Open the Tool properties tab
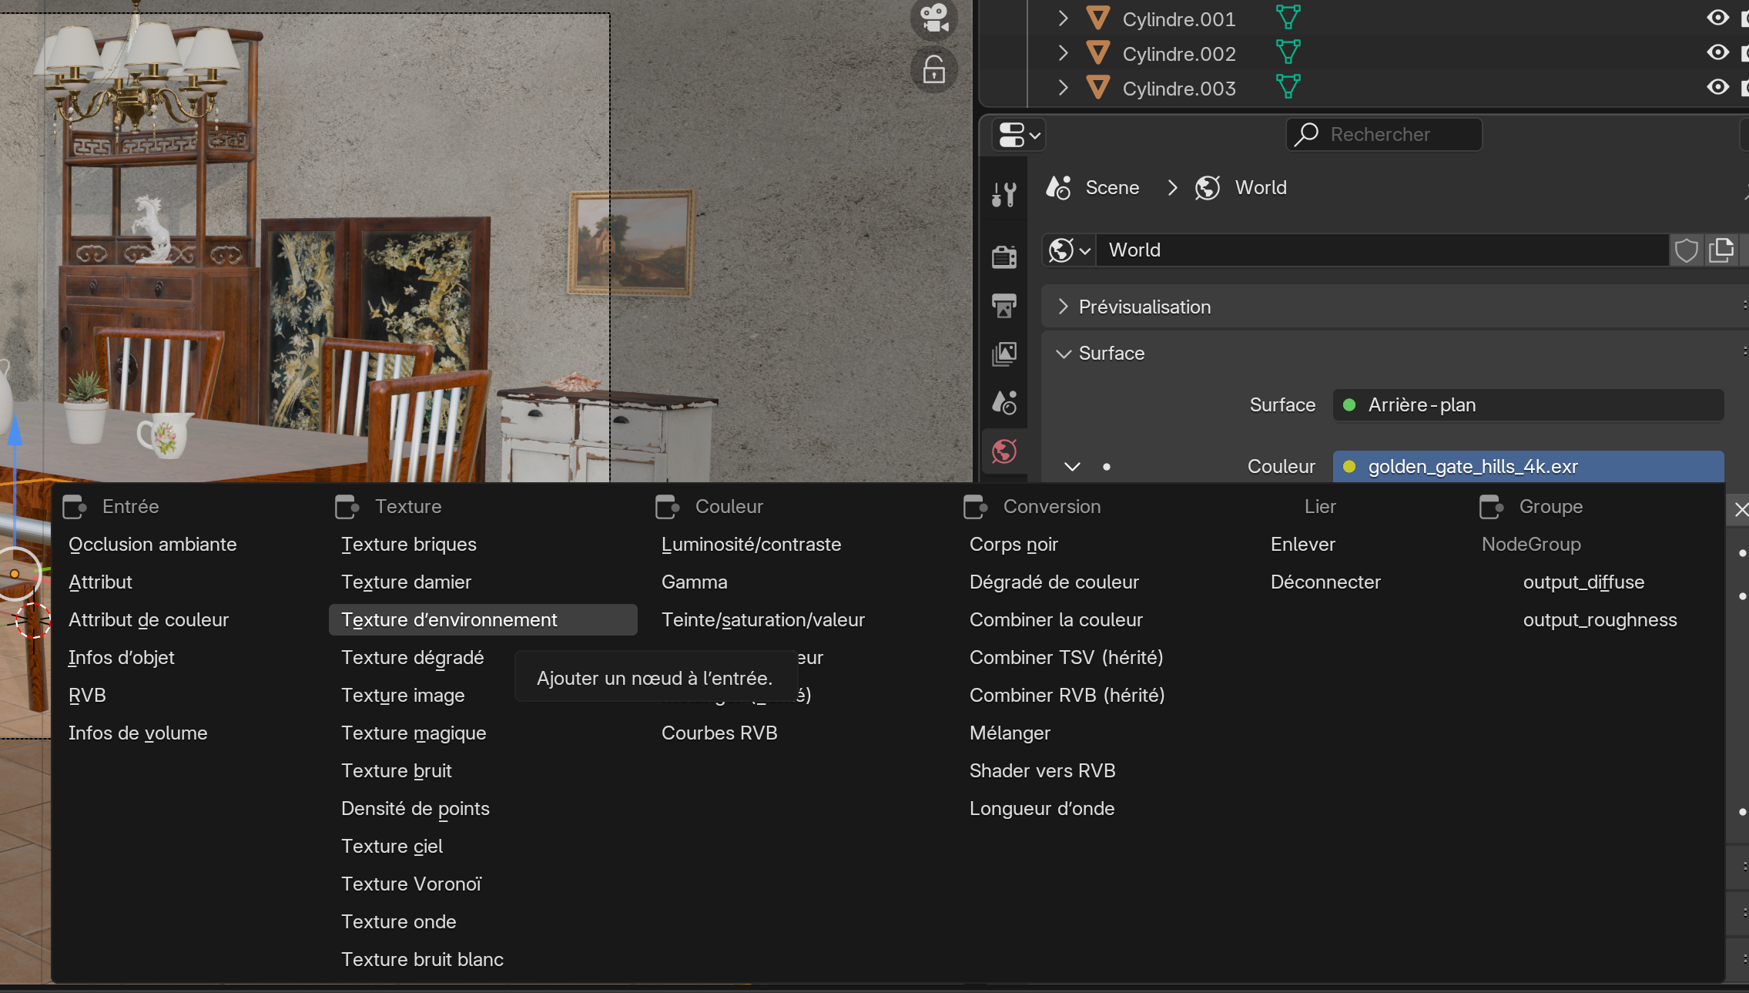The height and width of the screenshot is (993, 1749). click(x=1004, y=194)
